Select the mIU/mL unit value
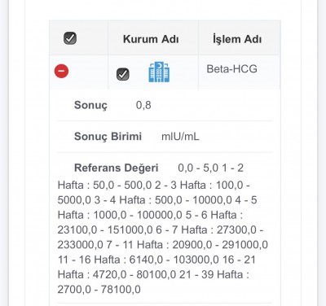 coord(180,137)
